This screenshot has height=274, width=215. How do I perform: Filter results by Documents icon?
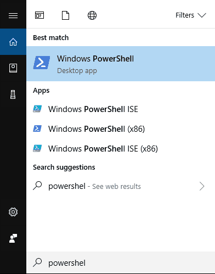click(65, 15)
